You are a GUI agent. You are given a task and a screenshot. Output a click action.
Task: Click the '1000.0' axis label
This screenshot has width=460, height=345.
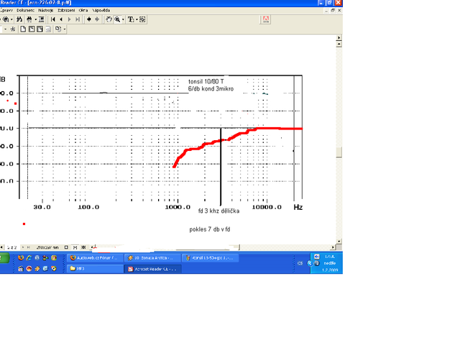tap(178, 207)
